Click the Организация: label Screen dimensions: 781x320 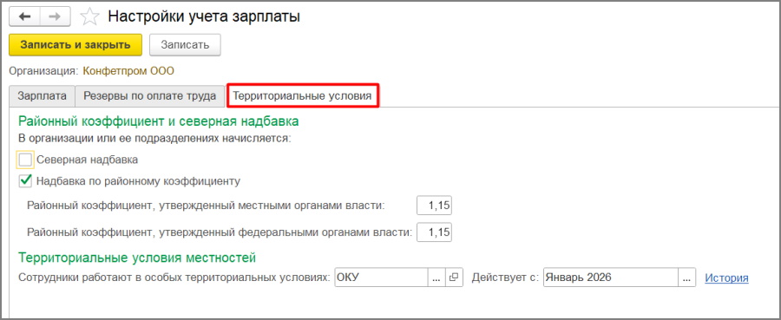click(x=44, y=70)
